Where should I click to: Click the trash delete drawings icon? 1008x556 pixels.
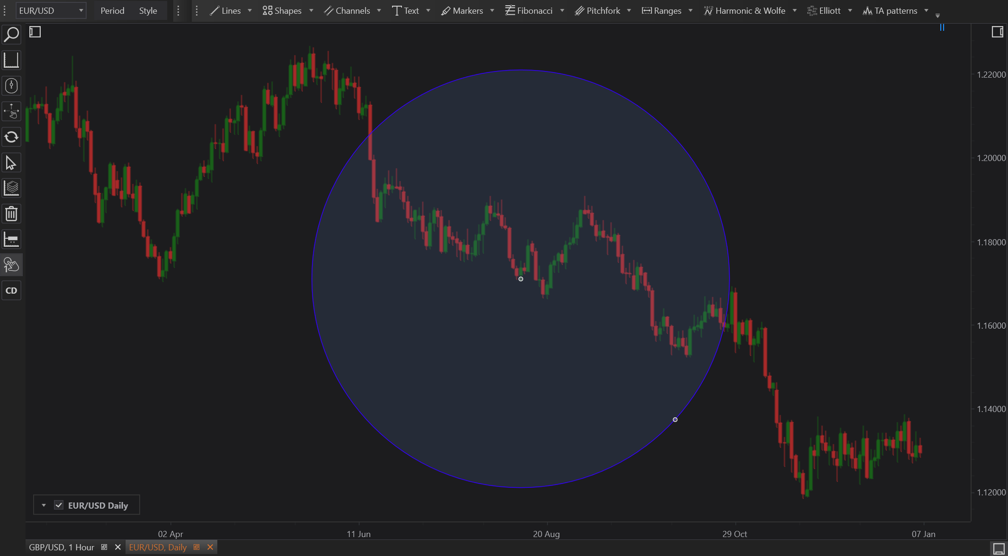click(11, 214)
